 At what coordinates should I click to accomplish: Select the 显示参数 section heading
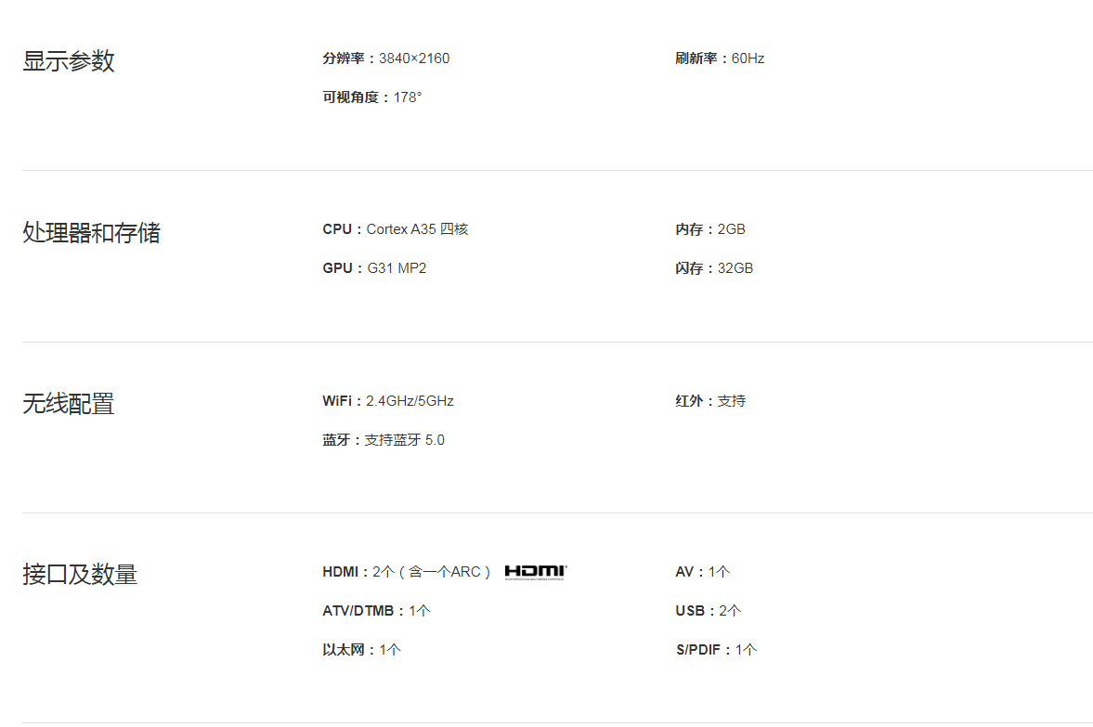pyautogui.click(x=69, y=60)
